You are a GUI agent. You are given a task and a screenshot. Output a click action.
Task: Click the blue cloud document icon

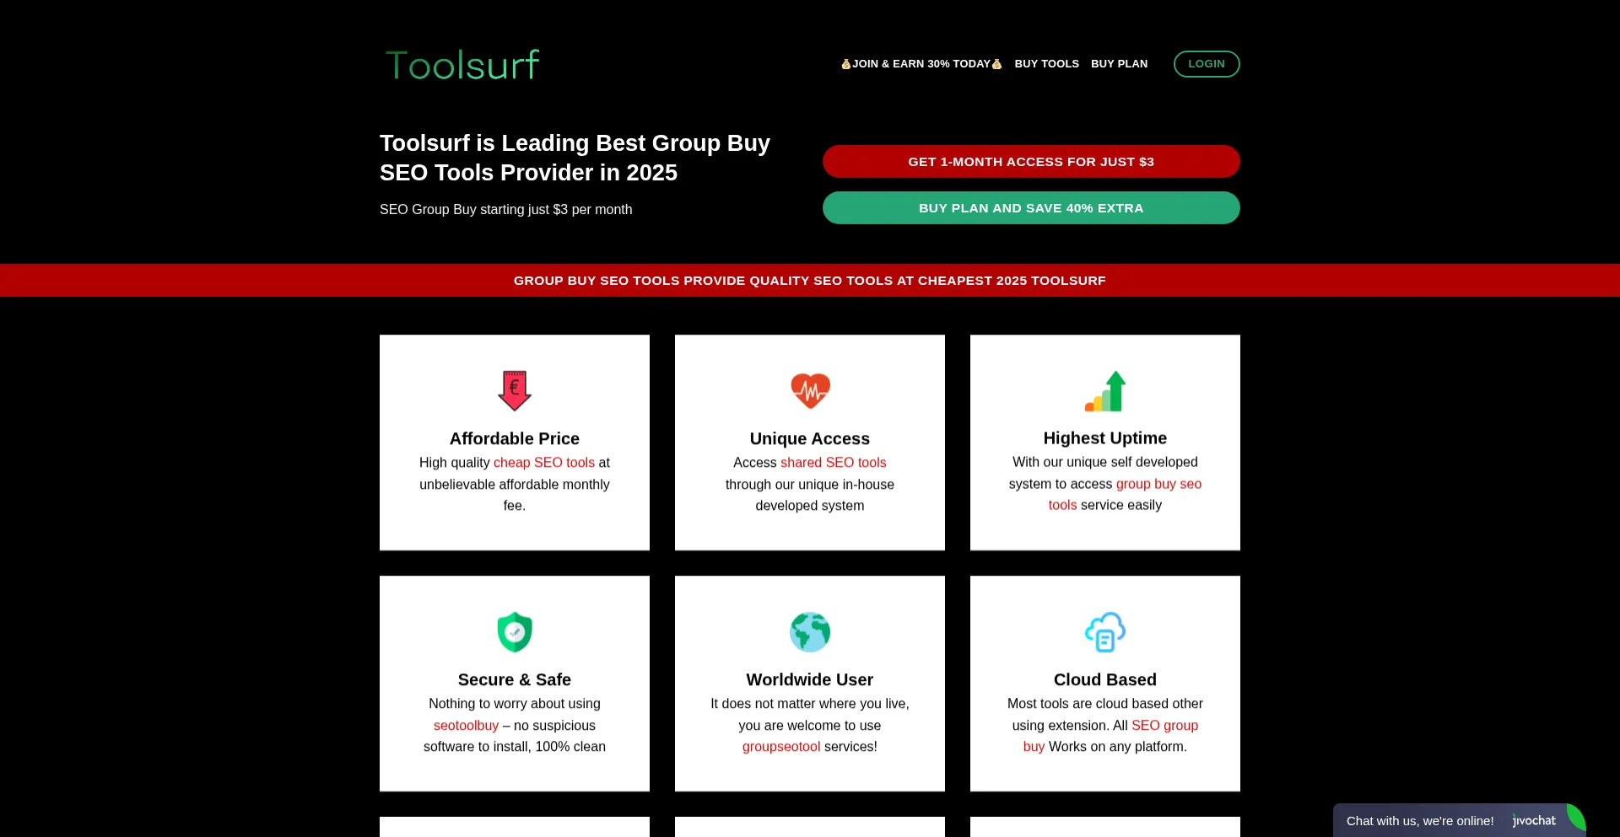[1105, 632]
